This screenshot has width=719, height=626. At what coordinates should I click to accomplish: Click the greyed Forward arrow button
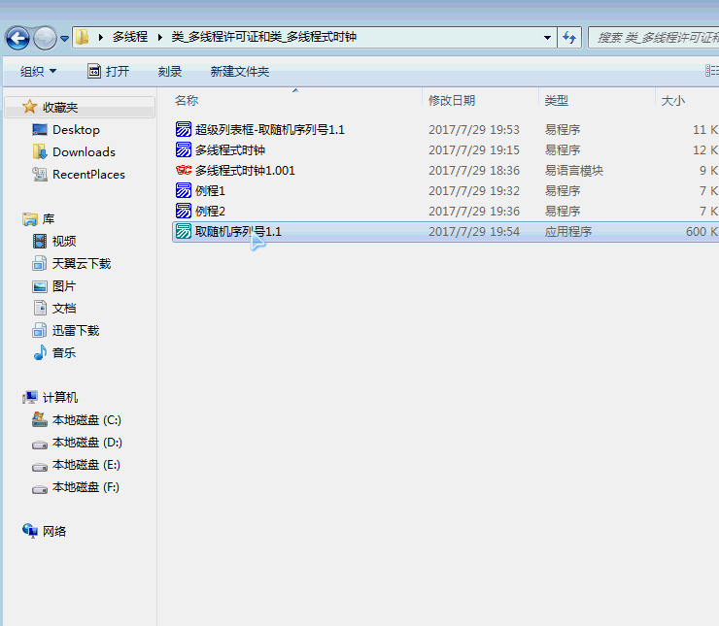45,38
